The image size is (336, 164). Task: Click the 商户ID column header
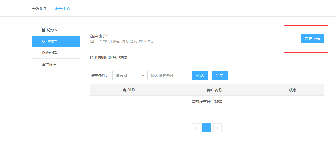129,90
